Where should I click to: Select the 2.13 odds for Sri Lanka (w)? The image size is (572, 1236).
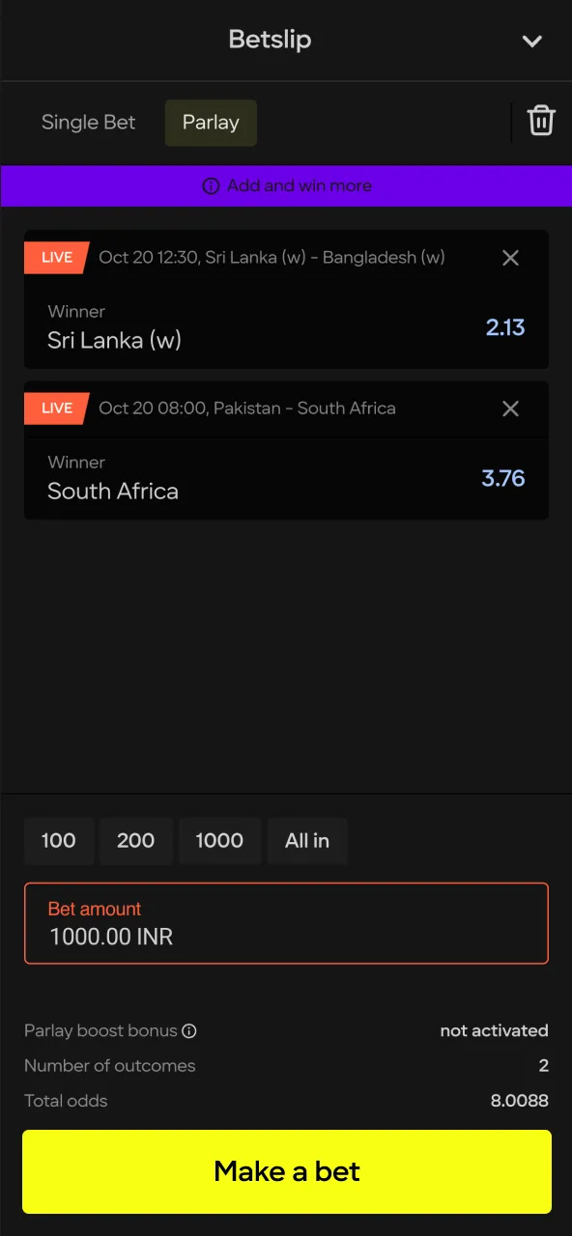pos(505,327)
